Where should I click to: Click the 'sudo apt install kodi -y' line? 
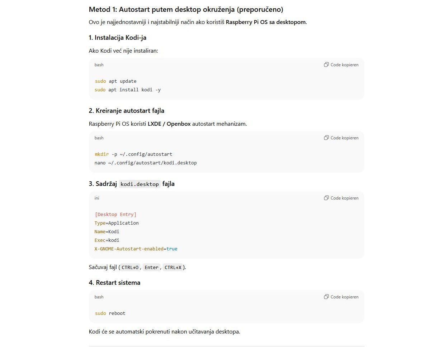127,90
